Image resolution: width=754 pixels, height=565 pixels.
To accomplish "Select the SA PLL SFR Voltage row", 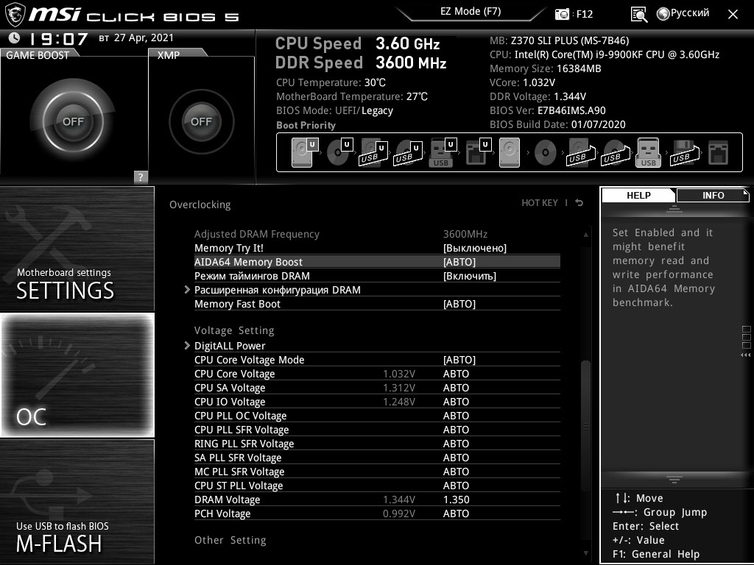I will 377,457.
